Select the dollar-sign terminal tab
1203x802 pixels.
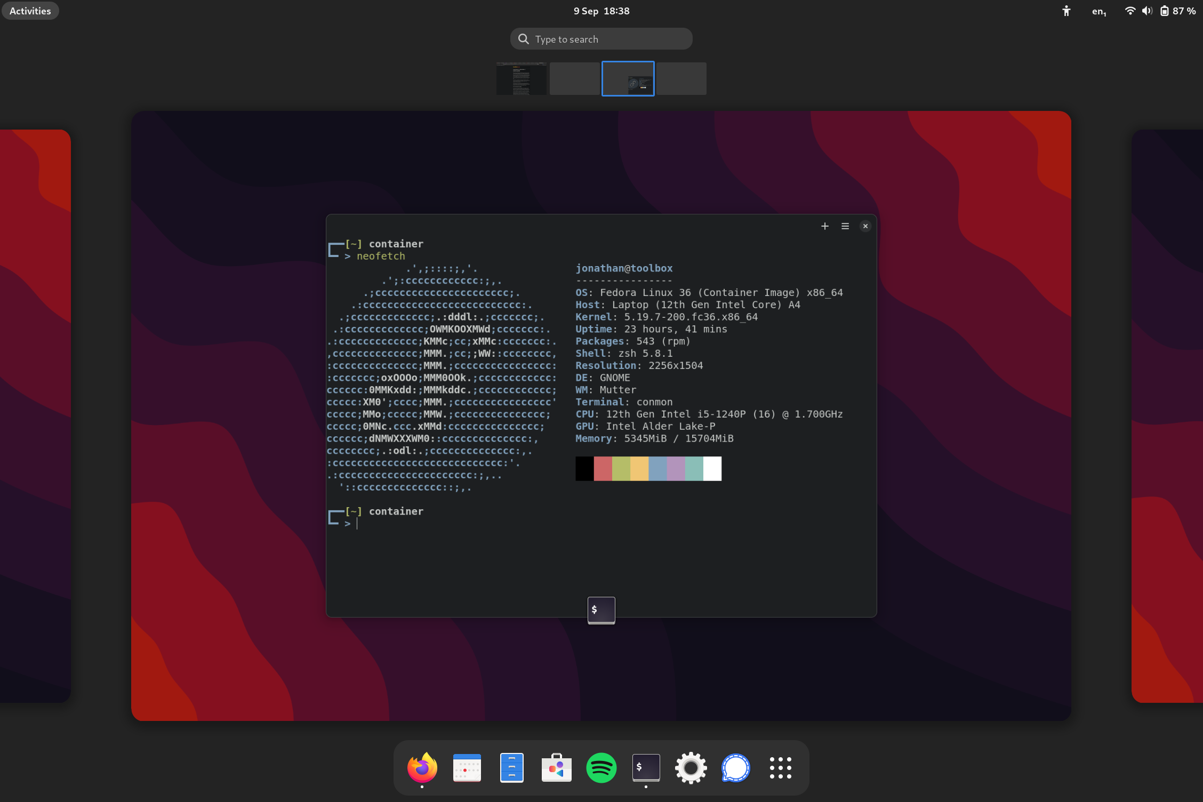(x=601, y=610)
